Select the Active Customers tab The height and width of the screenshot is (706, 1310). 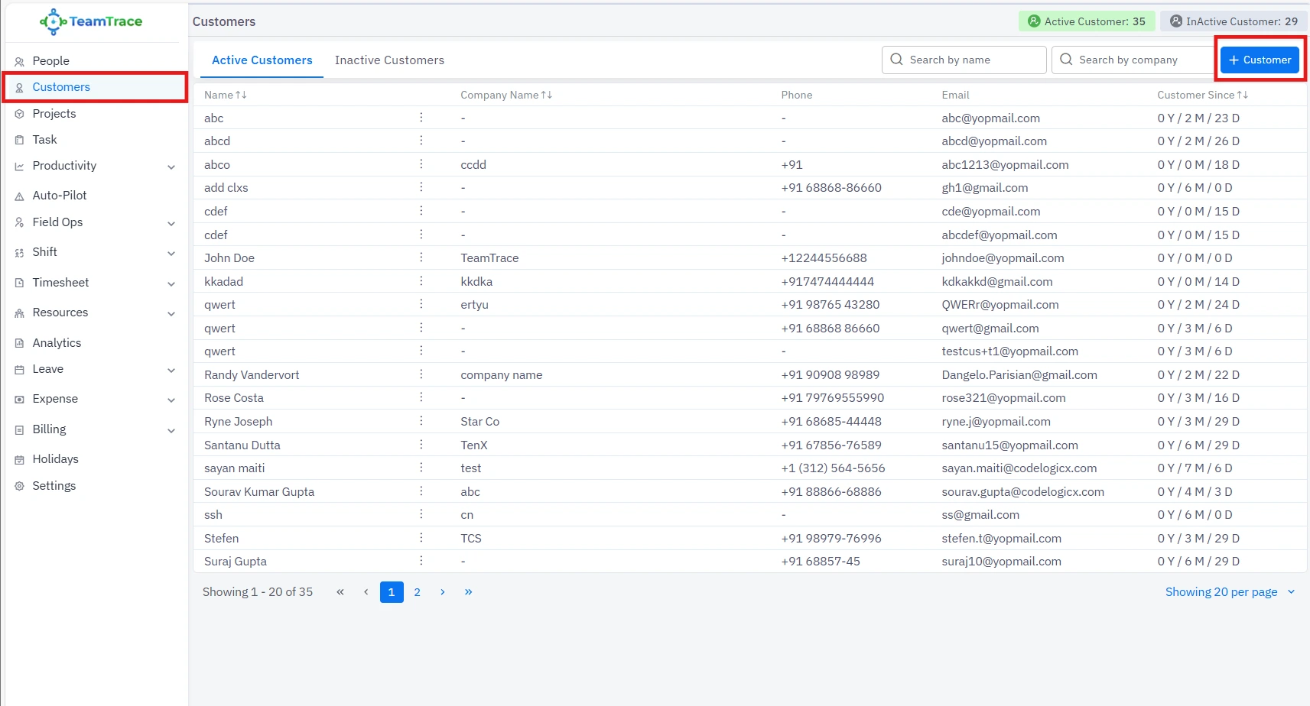262,60
